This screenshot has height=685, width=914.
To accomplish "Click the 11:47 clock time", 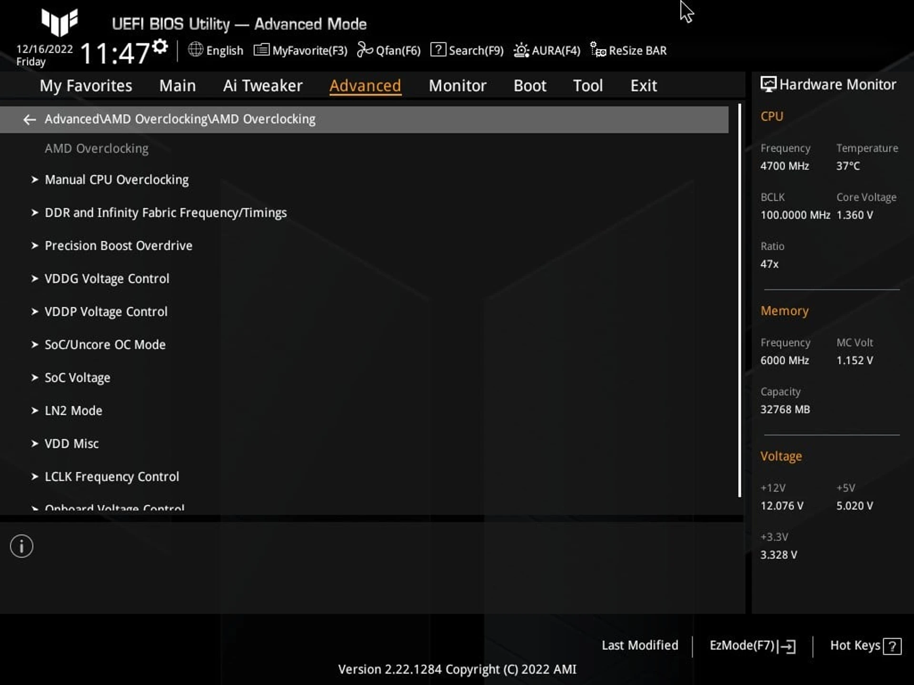I will pos(115,53).
